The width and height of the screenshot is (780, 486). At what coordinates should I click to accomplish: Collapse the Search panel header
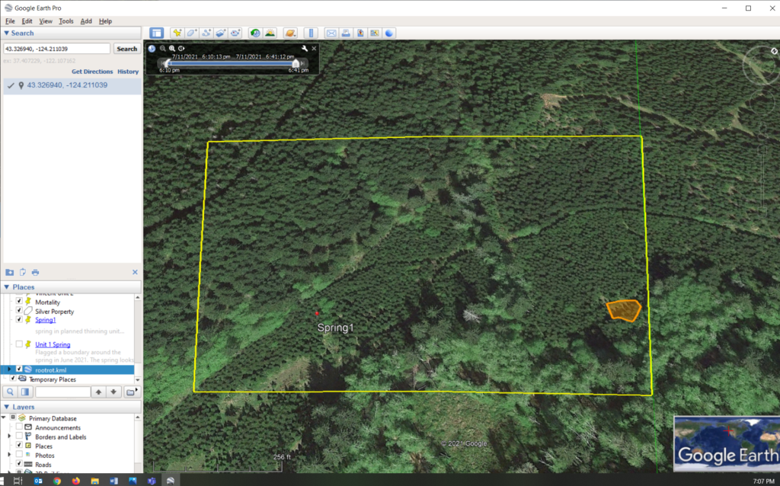pyautogui.click(x=71, y=34)
